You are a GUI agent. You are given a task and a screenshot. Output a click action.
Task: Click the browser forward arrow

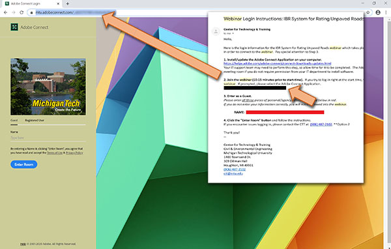pos(14,12)
